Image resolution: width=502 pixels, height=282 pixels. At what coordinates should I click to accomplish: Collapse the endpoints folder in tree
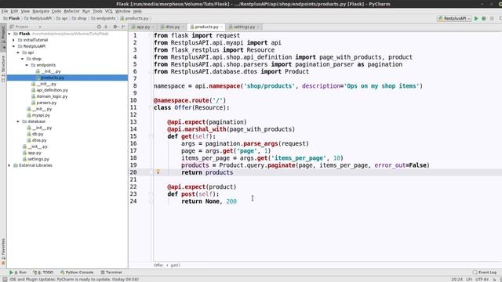click(x=27, y=65)
